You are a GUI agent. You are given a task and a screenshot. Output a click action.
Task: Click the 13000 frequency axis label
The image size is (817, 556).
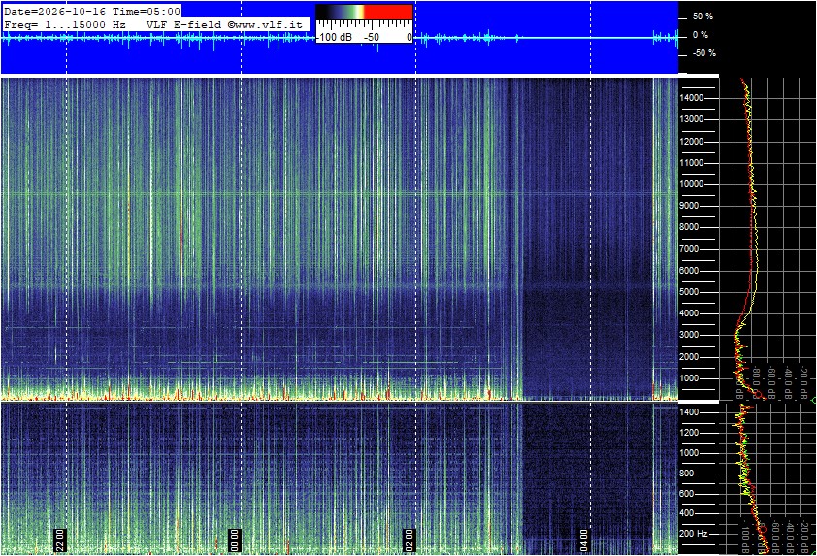[692, 119]
